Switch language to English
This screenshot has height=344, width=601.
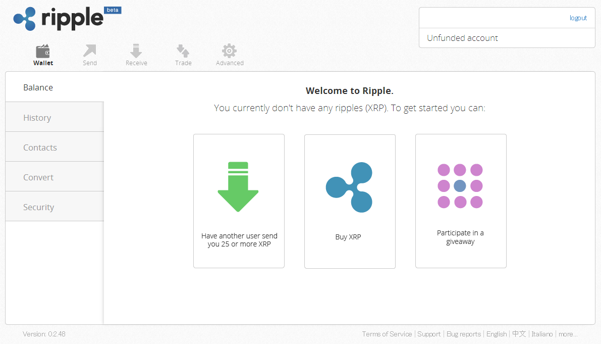[x=497, y=334]
